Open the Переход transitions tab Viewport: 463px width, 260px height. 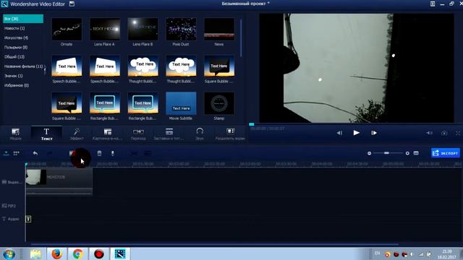click(x=138, y=134)
